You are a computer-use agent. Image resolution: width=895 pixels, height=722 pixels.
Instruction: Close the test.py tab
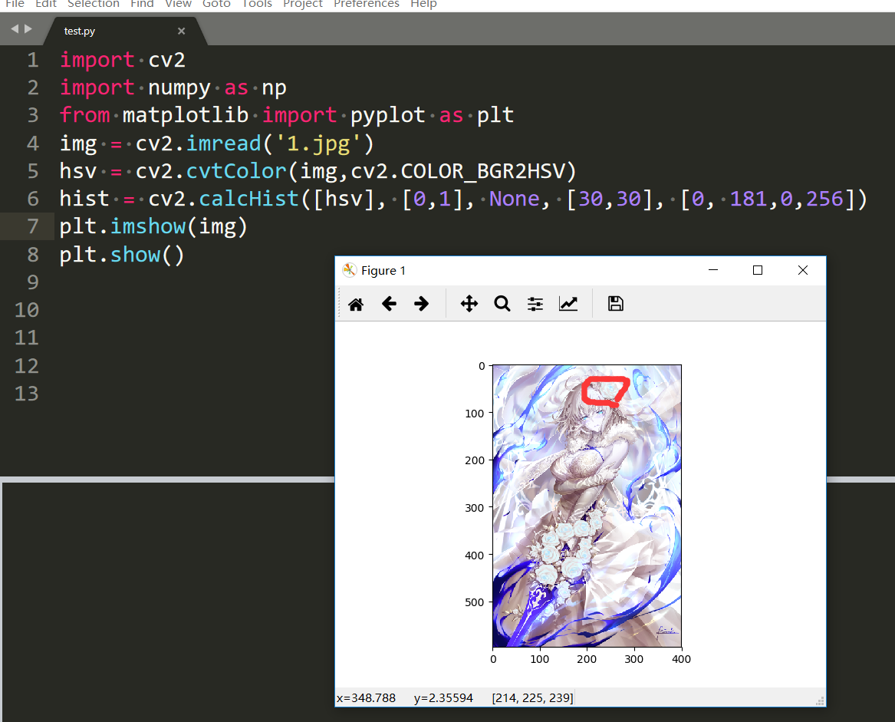pos(182,31)
